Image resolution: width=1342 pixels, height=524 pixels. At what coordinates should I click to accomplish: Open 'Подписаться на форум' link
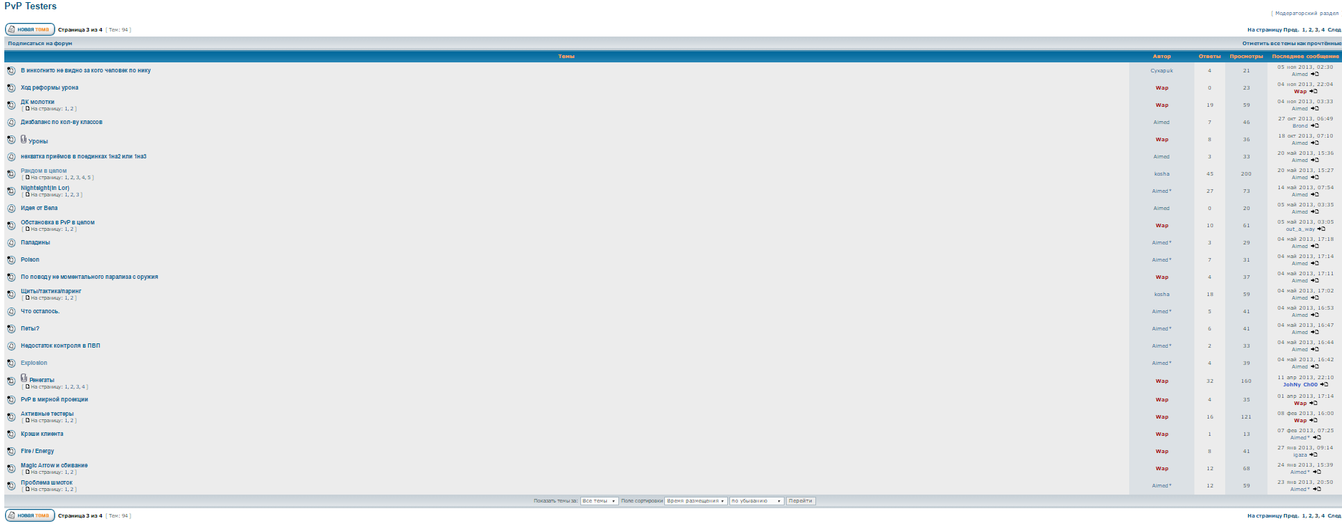40,44
